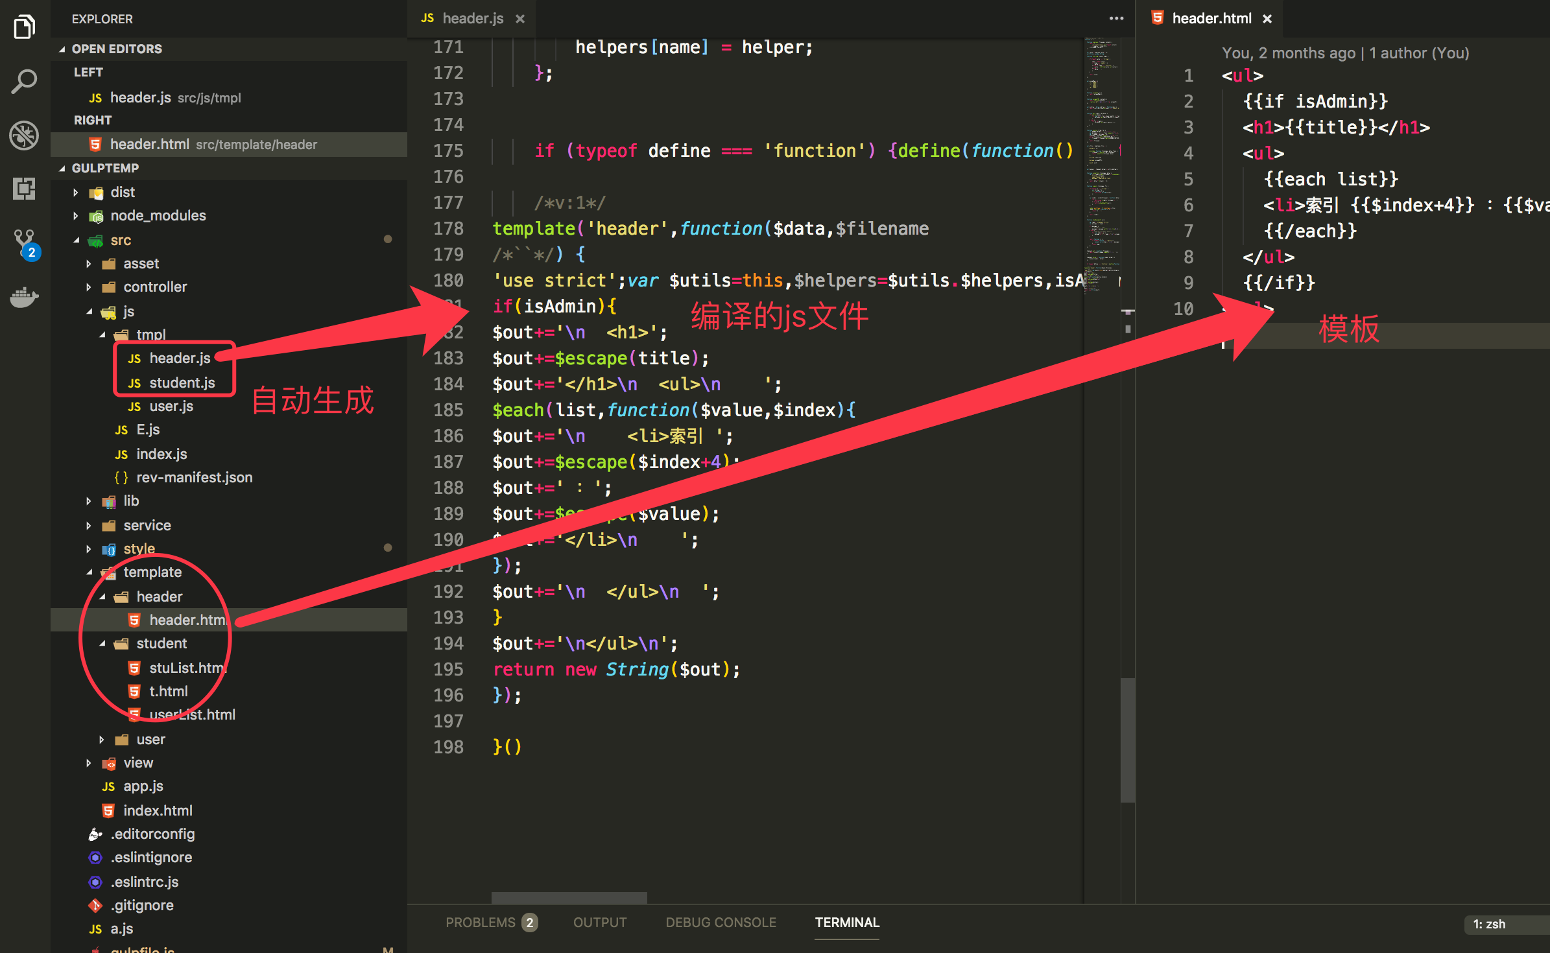Open user.js in the tmpl folder
1550x953 pixels.
(x=229, y=406)
